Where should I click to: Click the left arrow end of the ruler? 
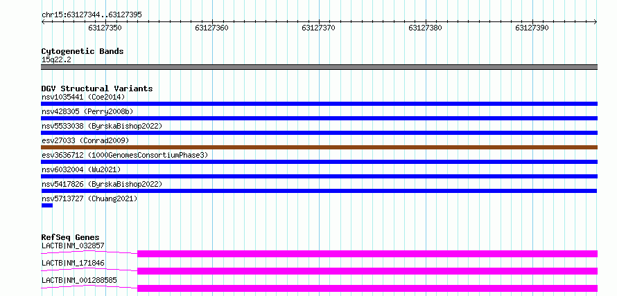pos(43,22)
